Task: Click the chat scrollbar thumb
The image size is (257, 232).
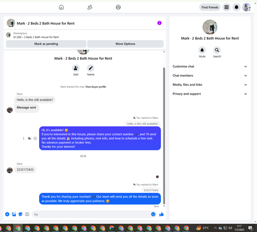Action: coord(164,135)
